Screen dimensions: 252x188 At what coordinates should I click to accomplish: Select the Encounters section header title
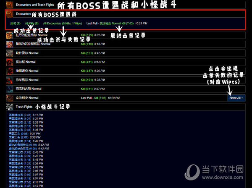pos(23,14)
